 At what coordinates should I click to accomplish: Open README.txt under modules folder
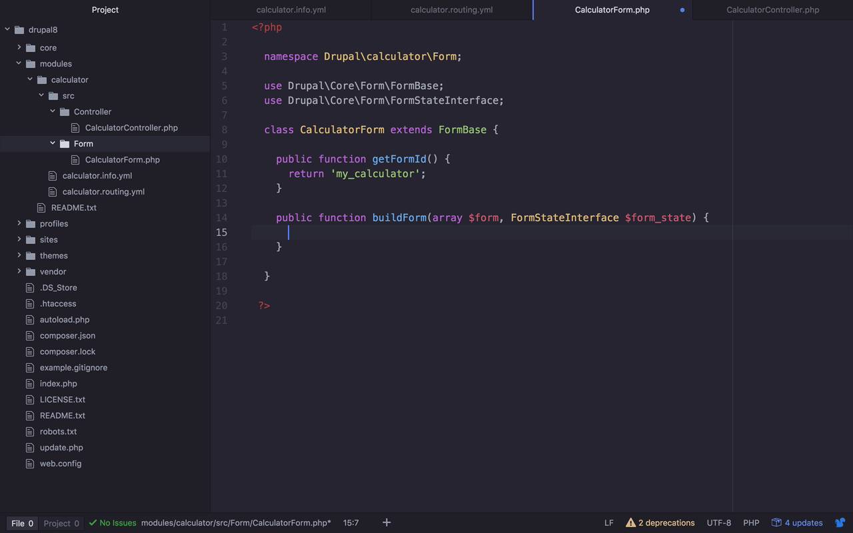(x=74, y=207)
